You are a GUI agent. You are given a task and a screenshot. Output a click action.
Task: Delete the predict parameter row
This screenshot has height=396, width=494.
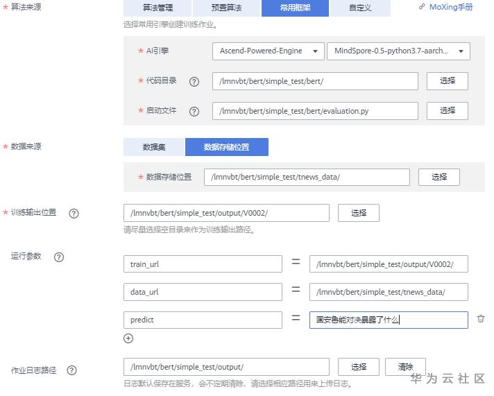(481, 319)
